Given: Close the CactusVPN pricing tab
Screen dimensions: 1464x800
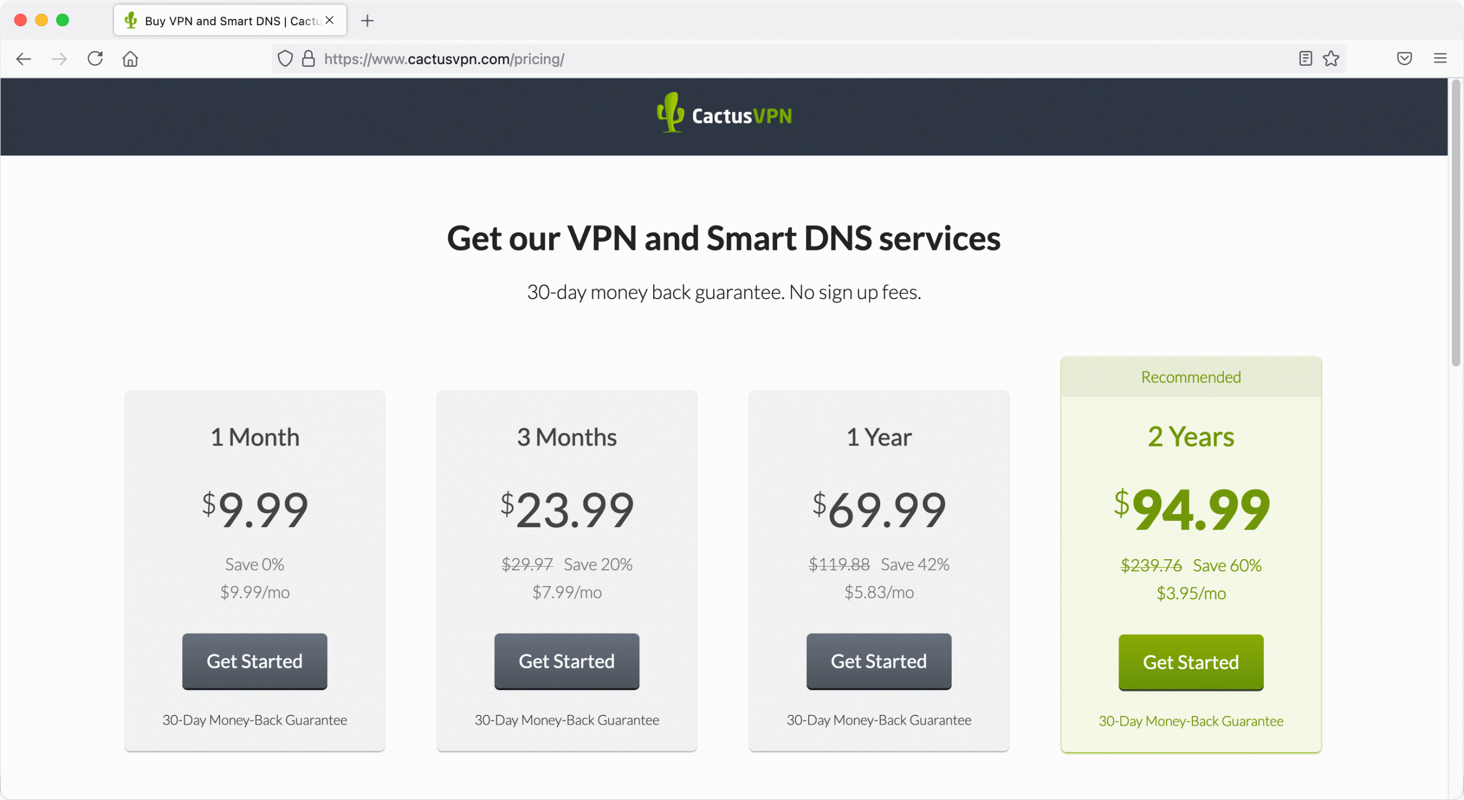Looking at the screenshot, I should click(x=330, y=20).
